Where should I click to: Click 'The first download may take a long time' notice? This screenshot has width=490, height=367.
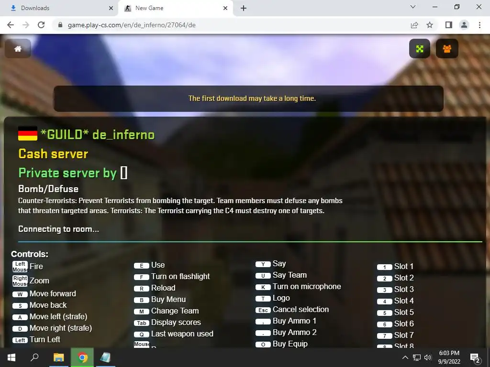click(252, 98)
